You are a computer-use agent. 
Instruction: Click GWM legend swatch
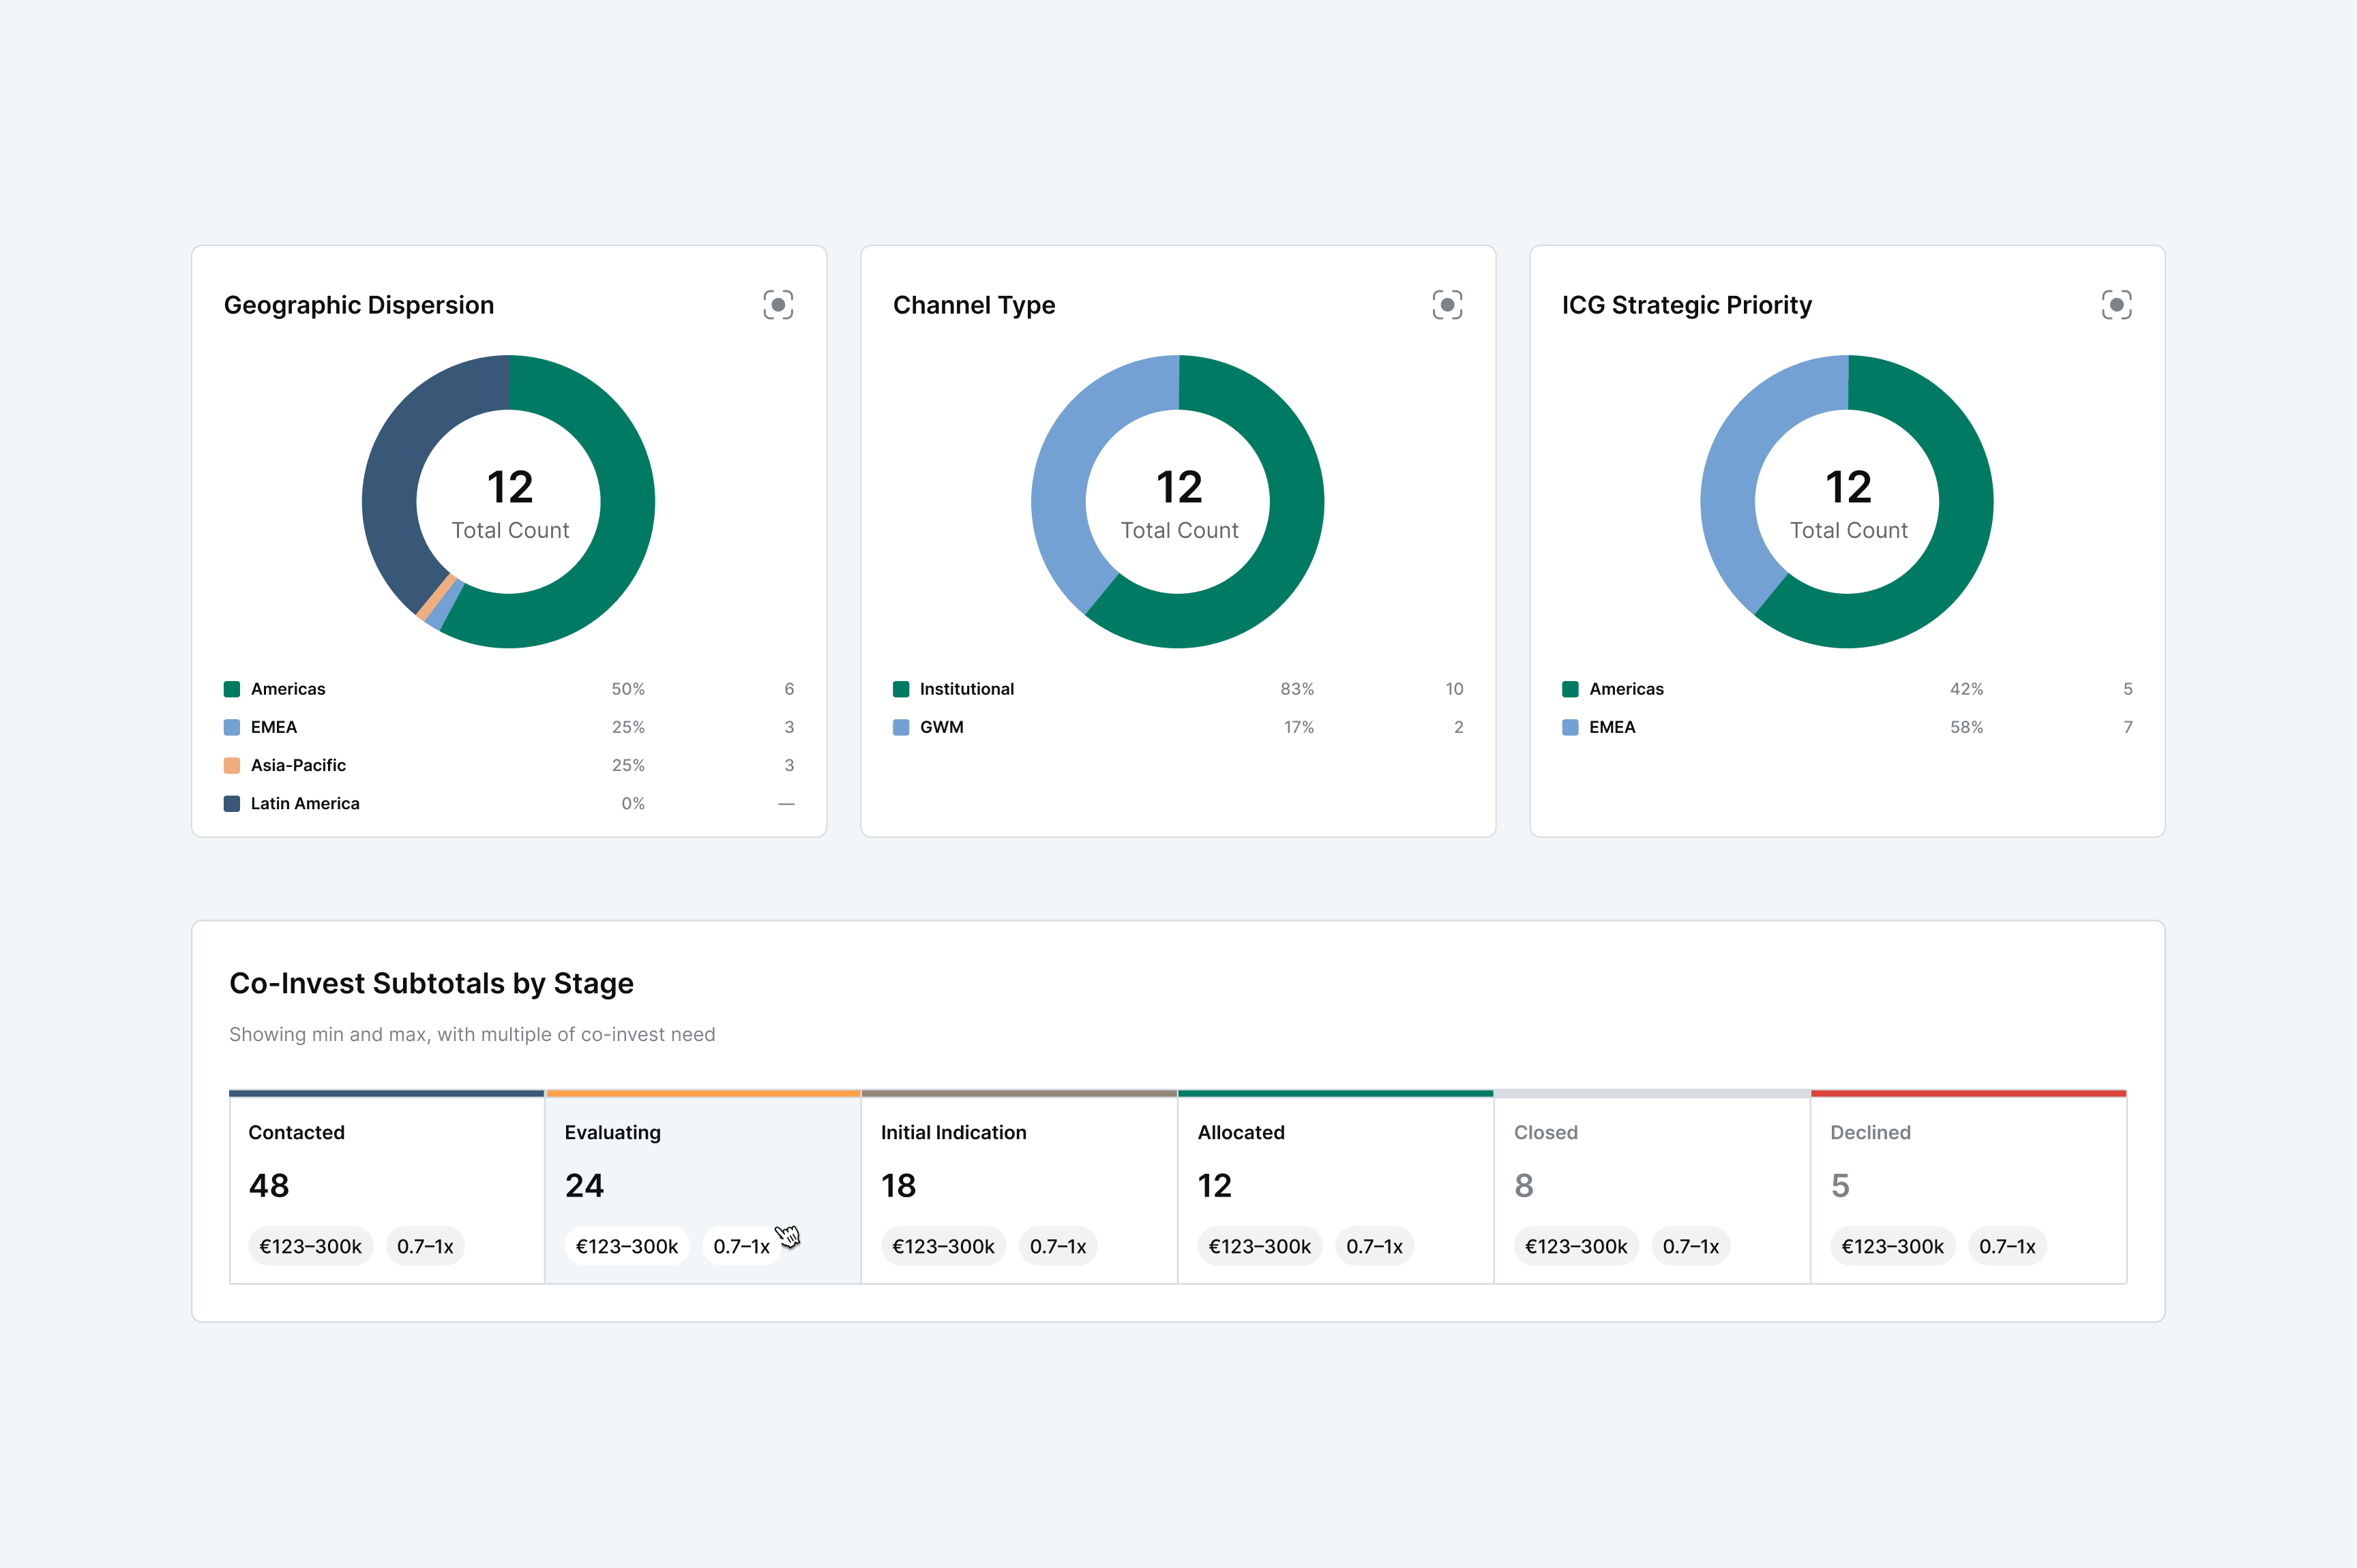[902, 727]
